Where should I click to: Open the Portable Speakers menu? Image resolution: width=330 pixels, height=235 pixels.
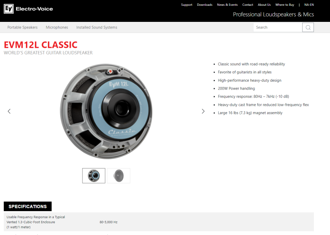23,27
